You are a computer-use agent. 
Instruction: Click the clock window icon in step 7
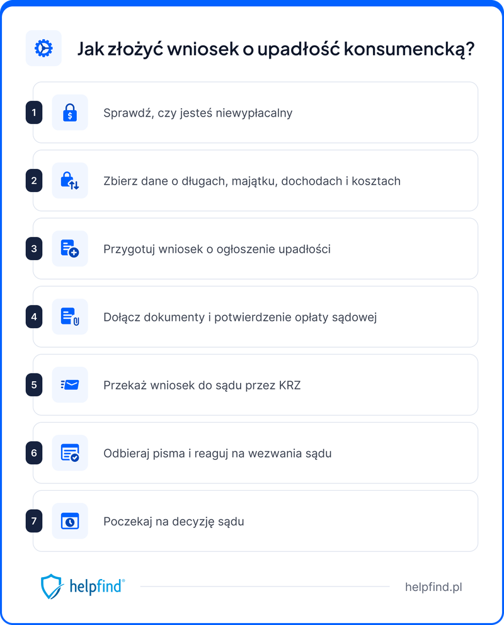coord(70,521)
